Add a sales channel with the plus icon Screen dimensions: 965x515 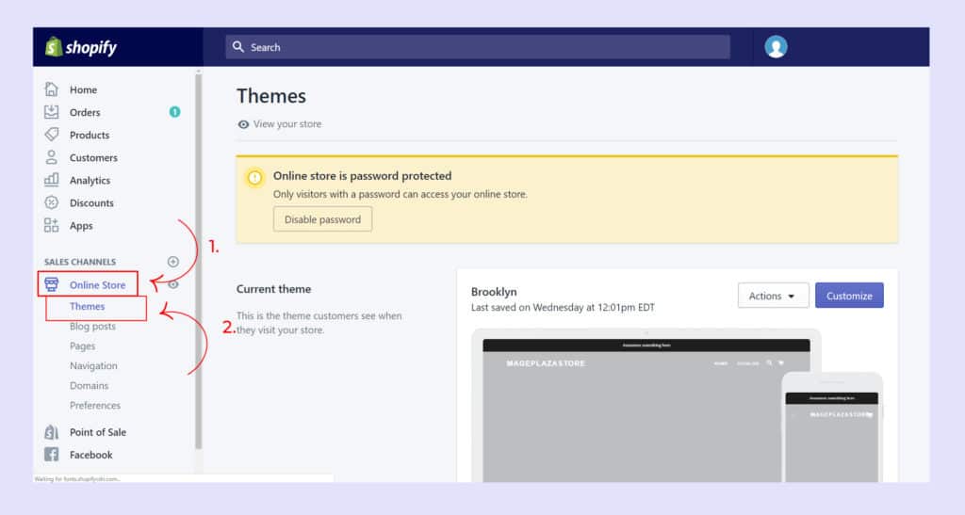tap(173, 261)
